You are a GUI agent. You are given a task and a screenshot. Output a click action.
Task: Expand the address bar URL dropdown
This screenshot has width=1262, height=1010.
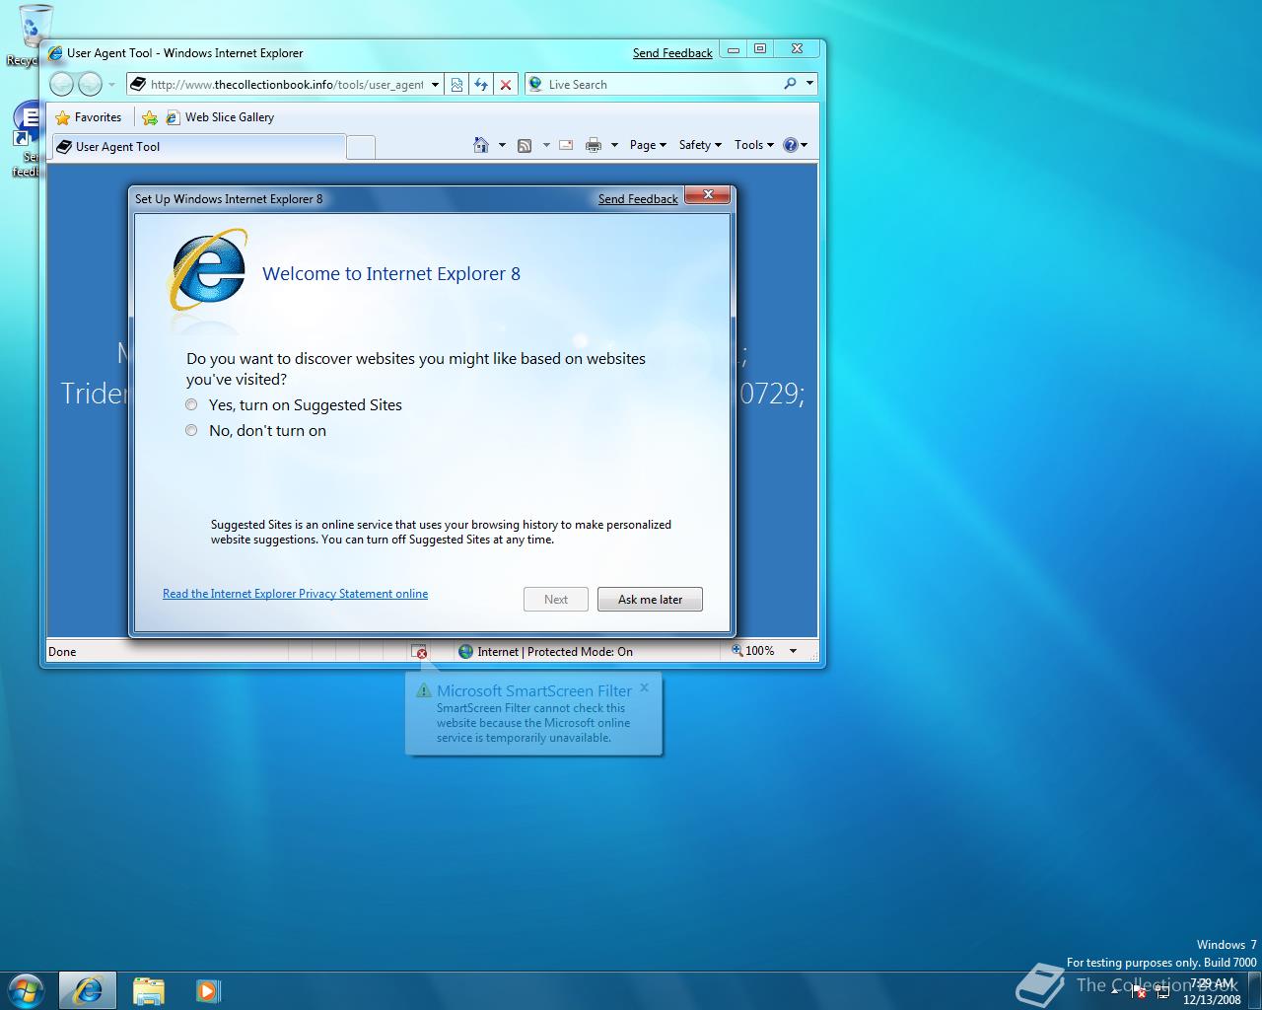(x=435, y=85)
